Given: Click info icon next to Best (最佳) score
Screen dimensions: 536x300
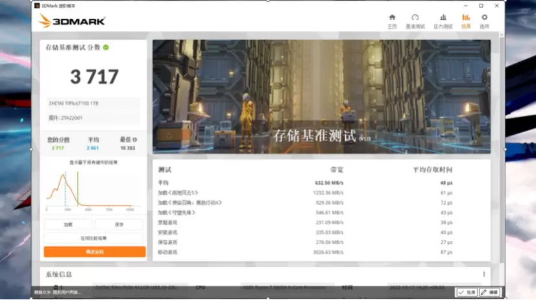Looking at the screenshot, I should pos(136,139).
